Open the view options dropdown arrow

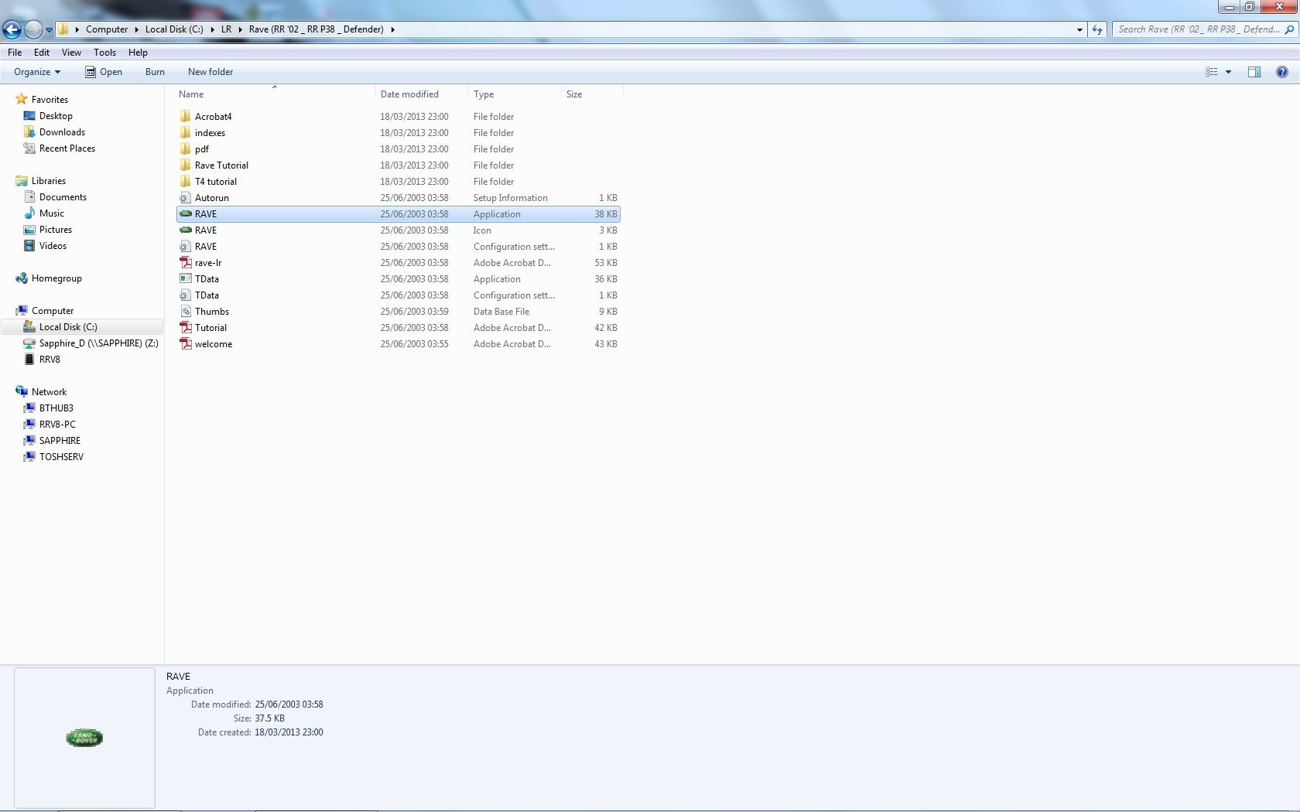tap(1228, 72)
